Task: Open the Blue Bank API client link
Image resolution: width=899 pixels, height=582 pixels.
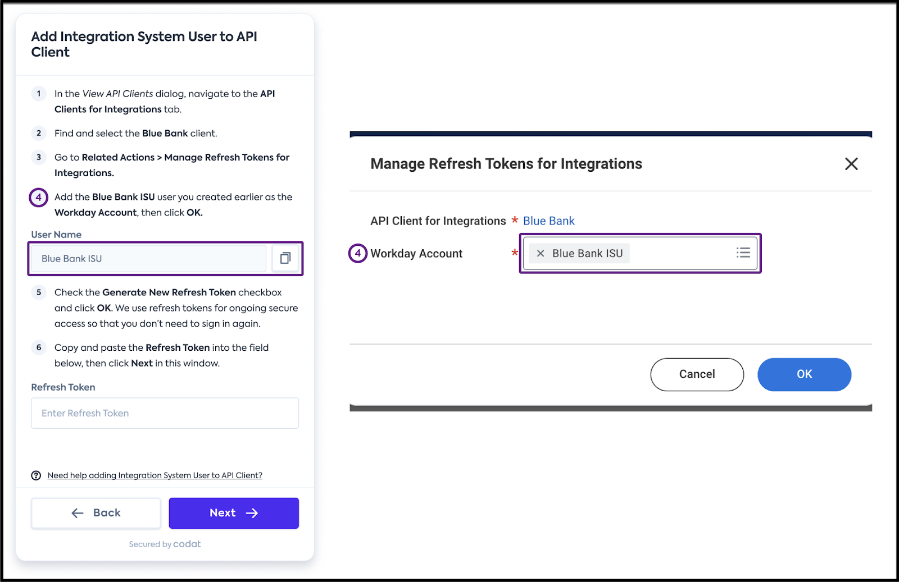Action: pyautogui.click(x=549, y=221)
